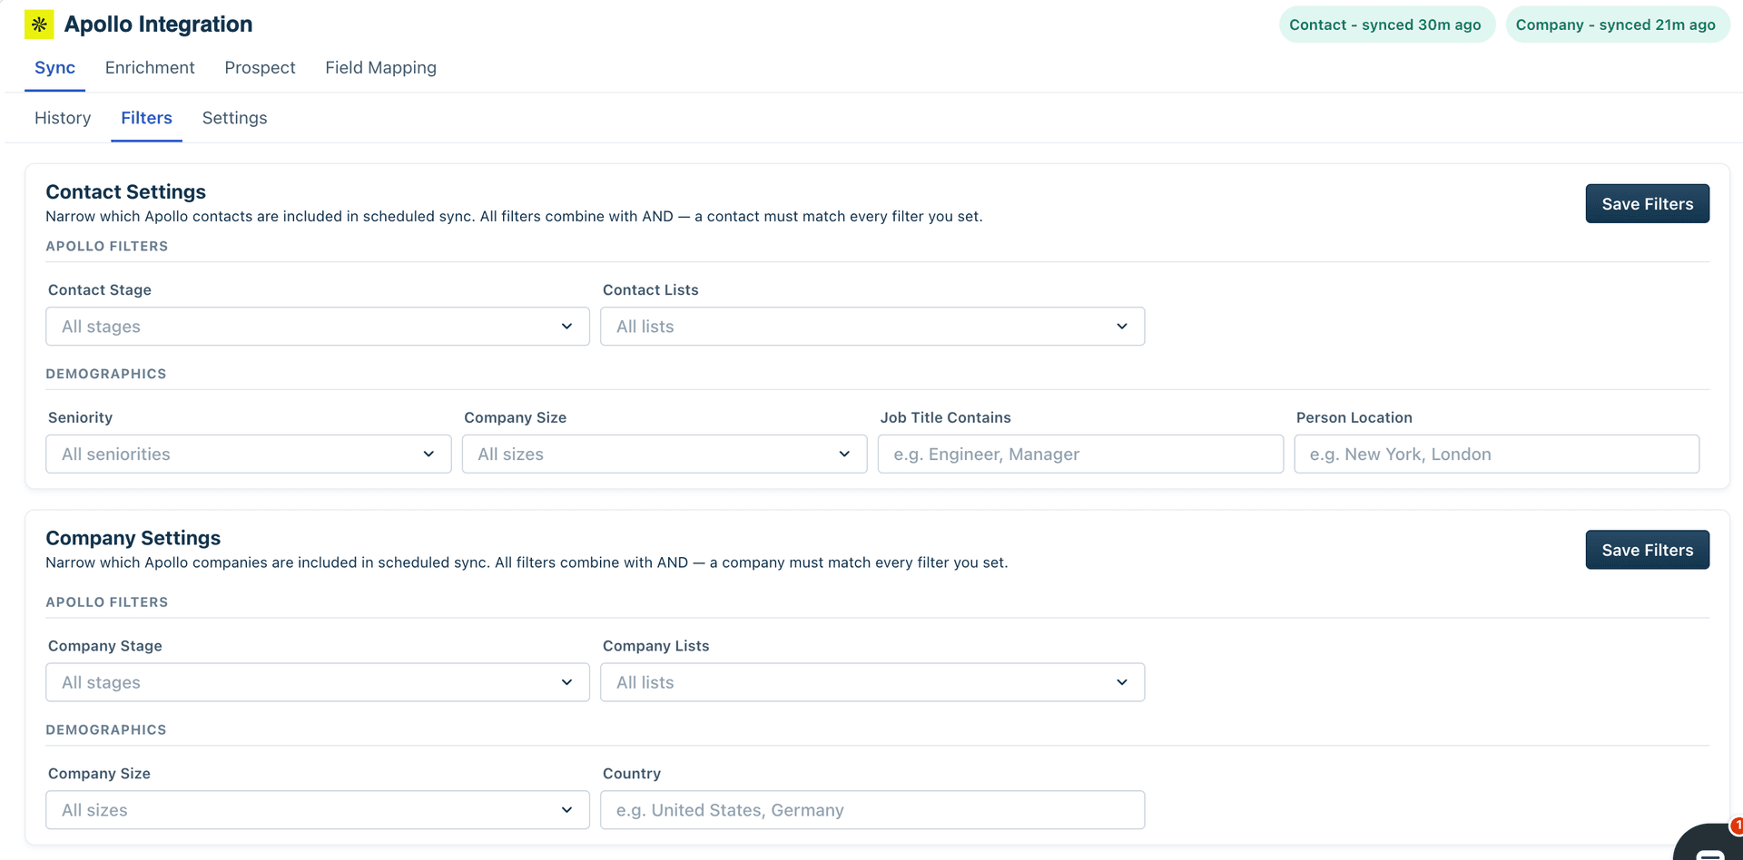
Task: Click the Seniority label
Action: [x=80, y=417]
